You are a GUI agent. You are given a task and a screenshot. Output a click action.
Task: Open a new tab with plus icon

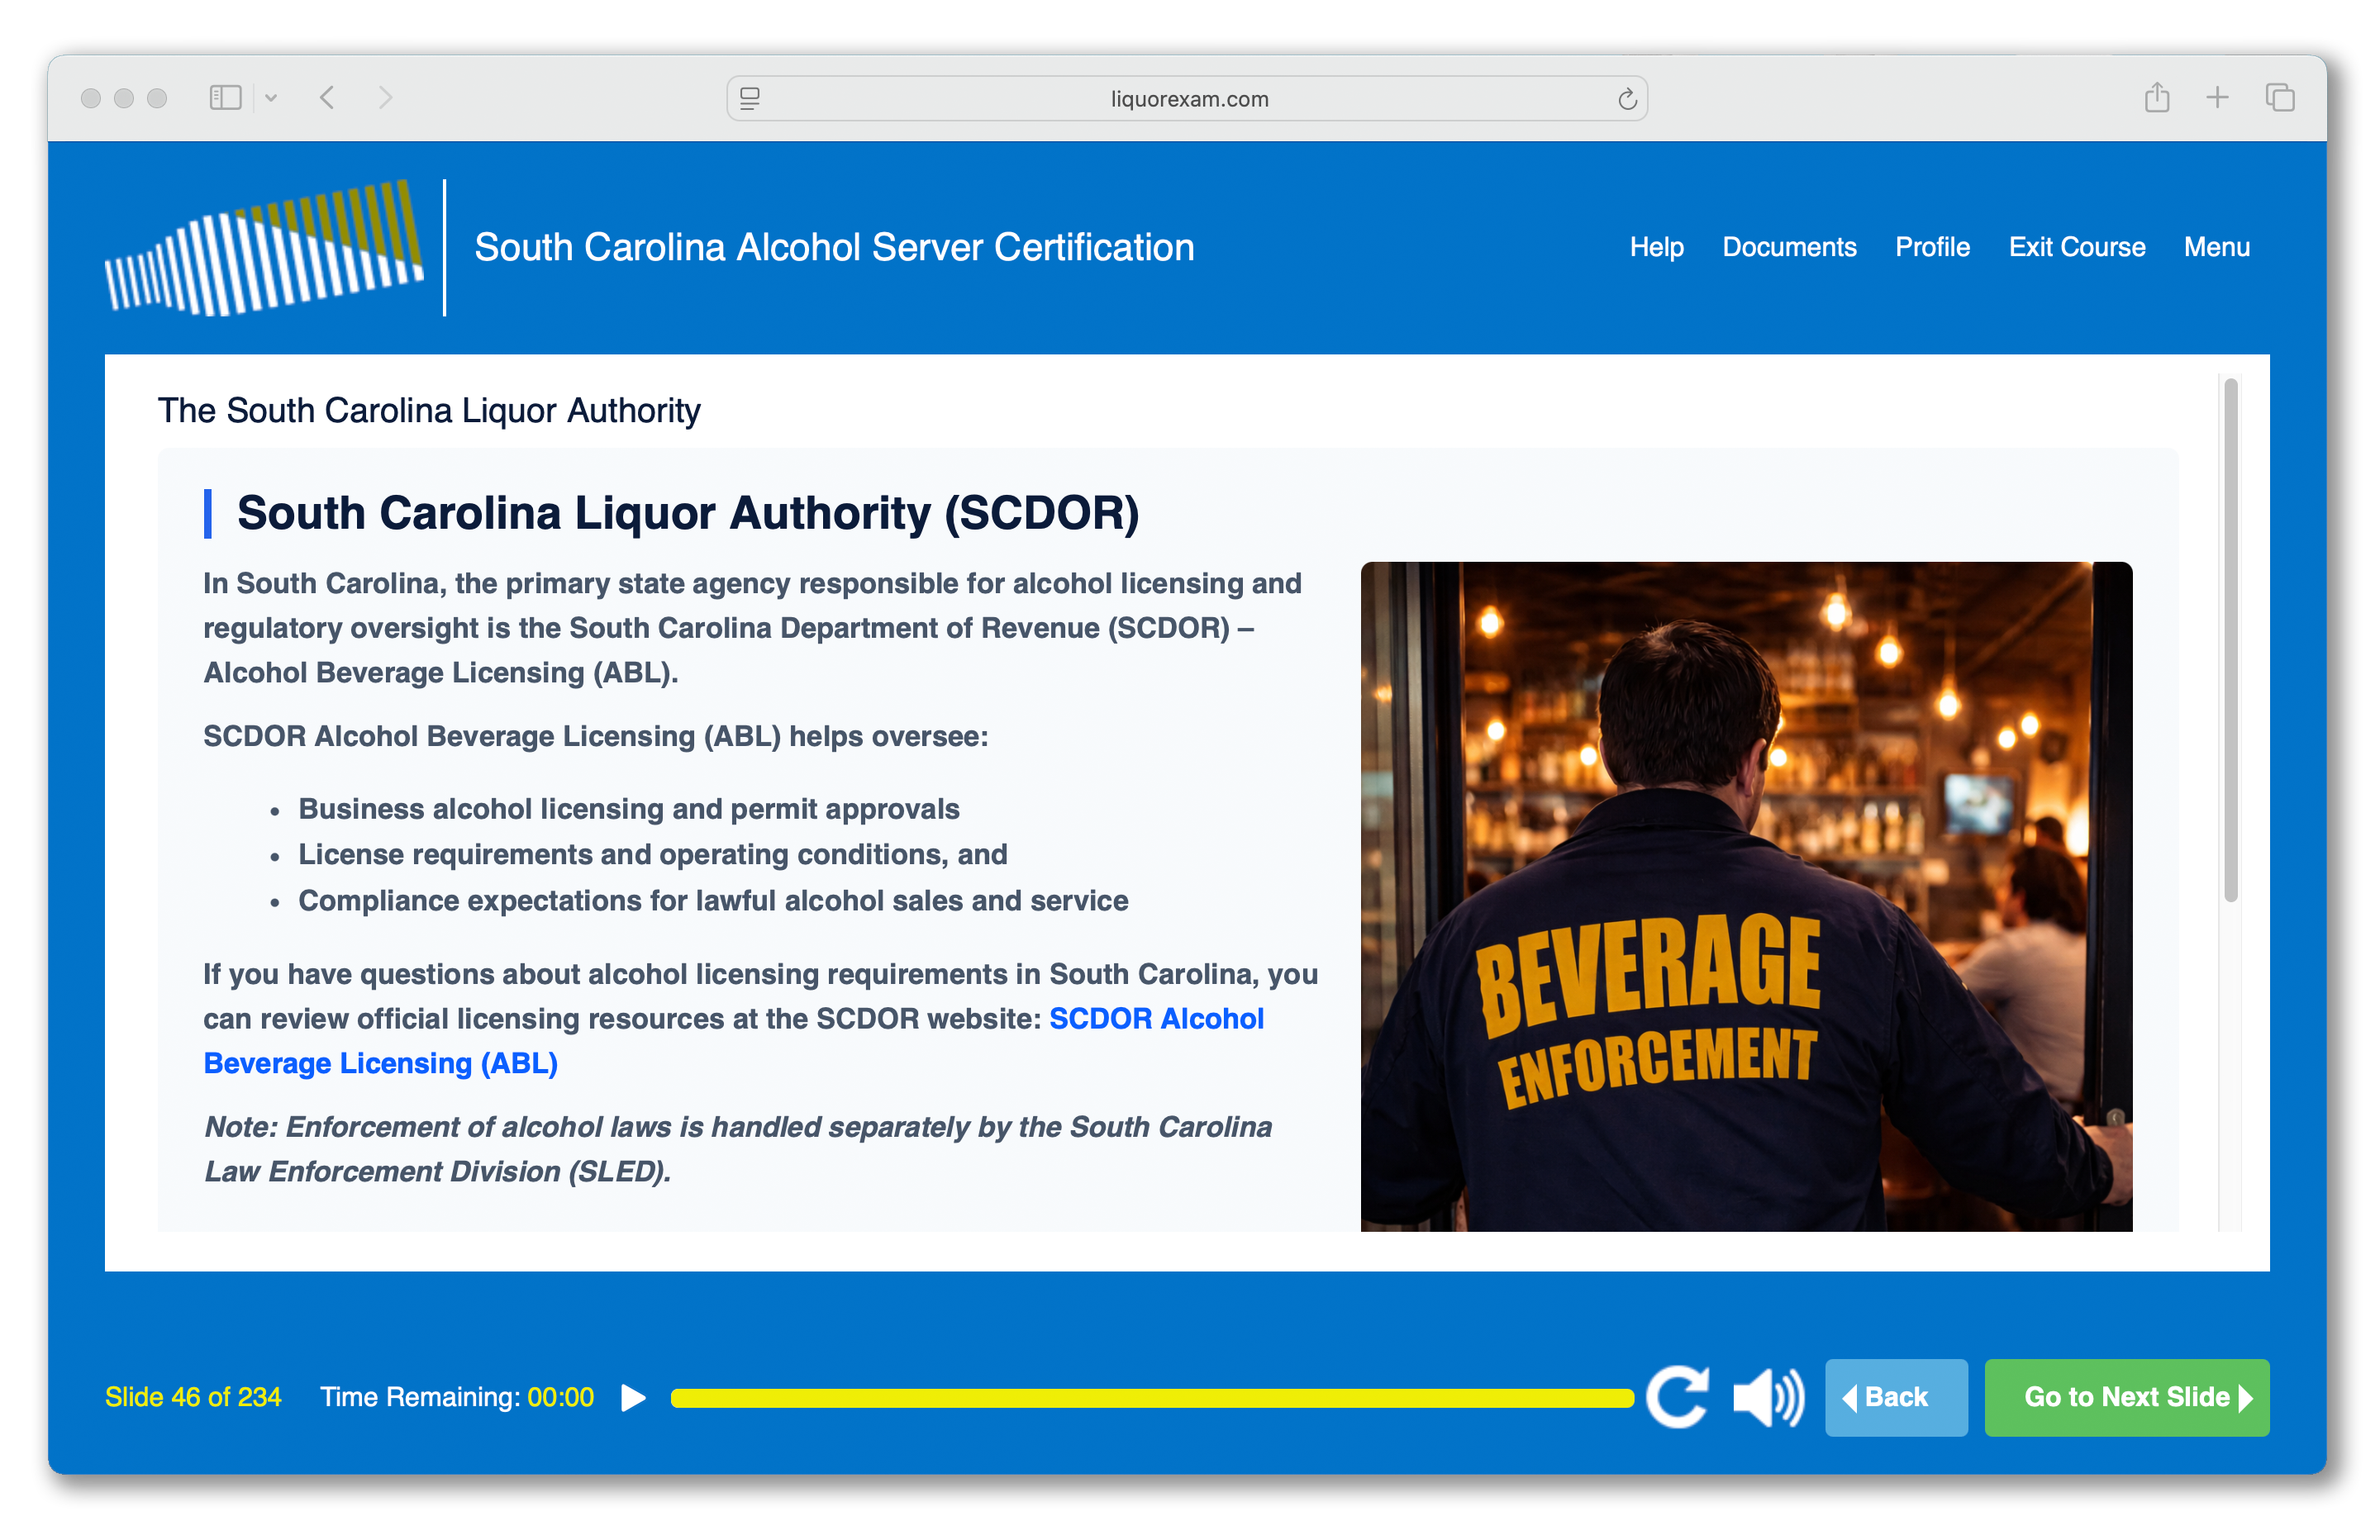pyautogui.click(x=2217, y=98)
